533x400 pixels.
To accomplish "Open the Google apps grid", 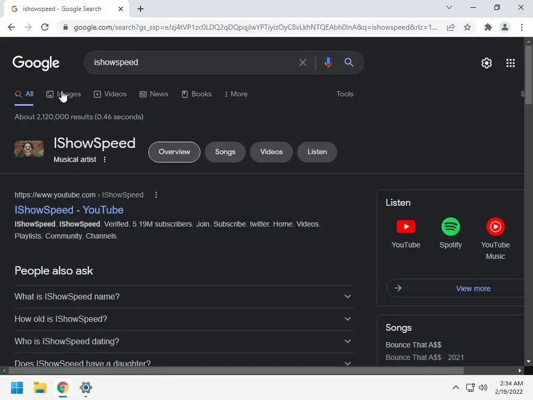I will pos(510,63).
